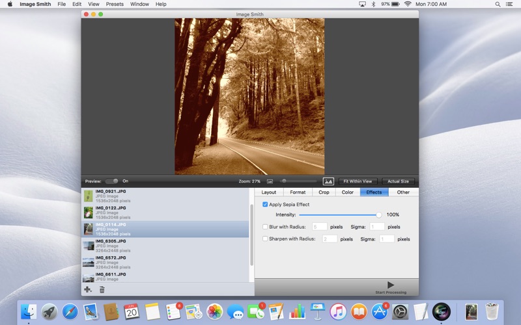
Task: Open the Image Smith application menu
Action: pos(35,5)
